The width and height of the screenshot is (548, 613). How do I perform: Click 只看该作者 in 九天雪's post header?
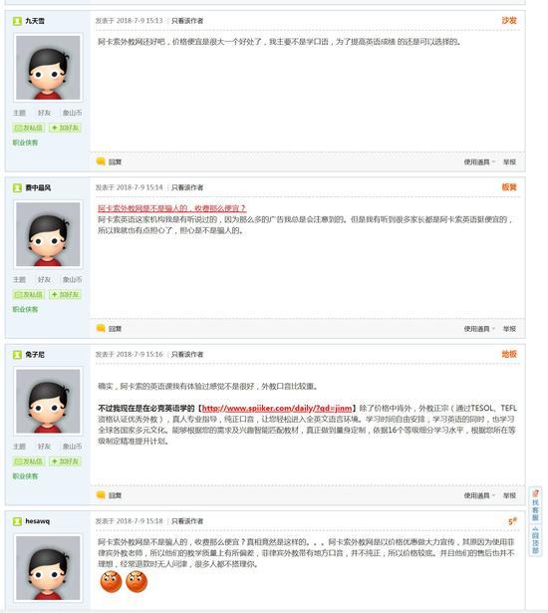tap(187, 21)
